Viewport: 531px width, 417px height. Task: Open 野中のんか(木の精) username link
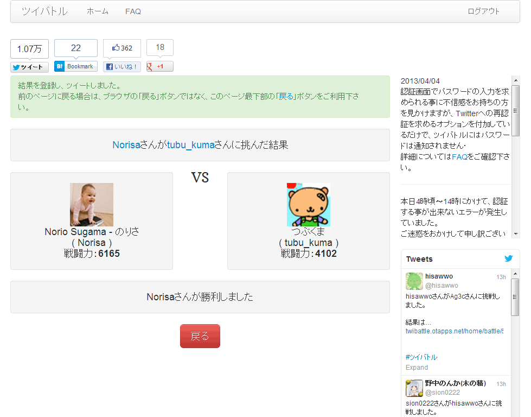pyautogui.click(x=456, y=383)
